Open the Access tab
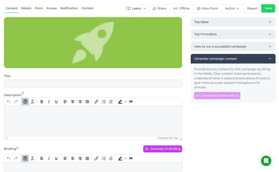279x172 pixels. [51, 8]
